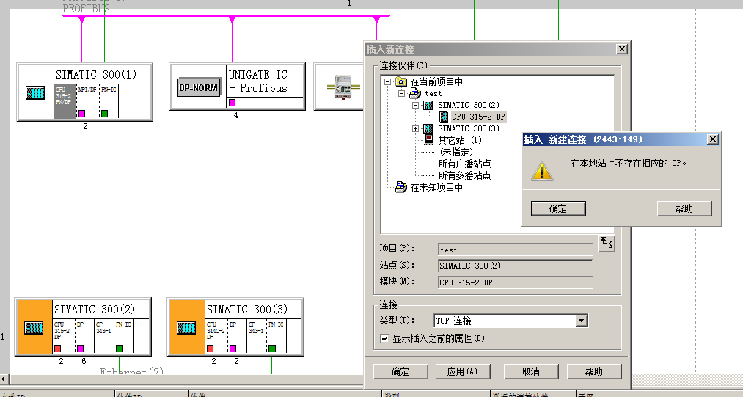The height and width of the screenshot is (397, 743).
Task: Select 其它站 (1) in the tree
Action: point(460,140)
